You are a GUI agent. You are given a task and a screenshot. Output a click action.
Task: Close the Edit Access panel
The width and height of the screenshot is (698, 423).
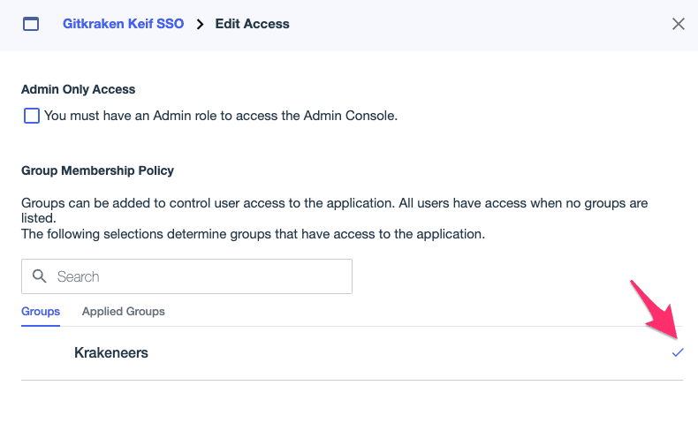[679, 24]
